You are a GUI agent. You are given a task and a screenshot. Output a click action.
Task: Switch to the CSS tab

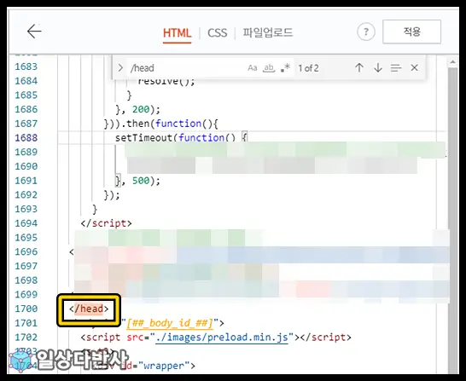coord(218,33)
